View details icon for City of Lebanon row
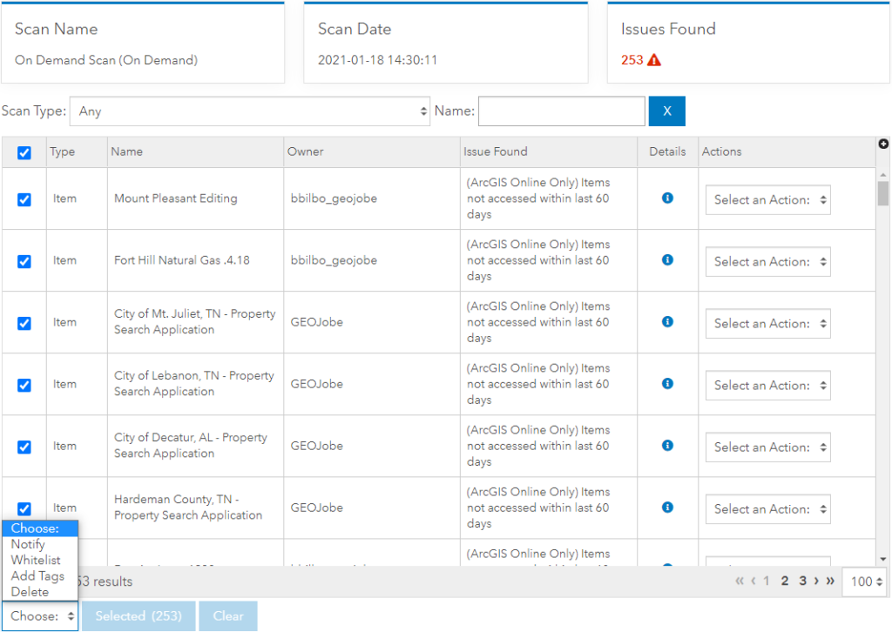The height and width of the screenshot is (632, 892). pos(667,384)
